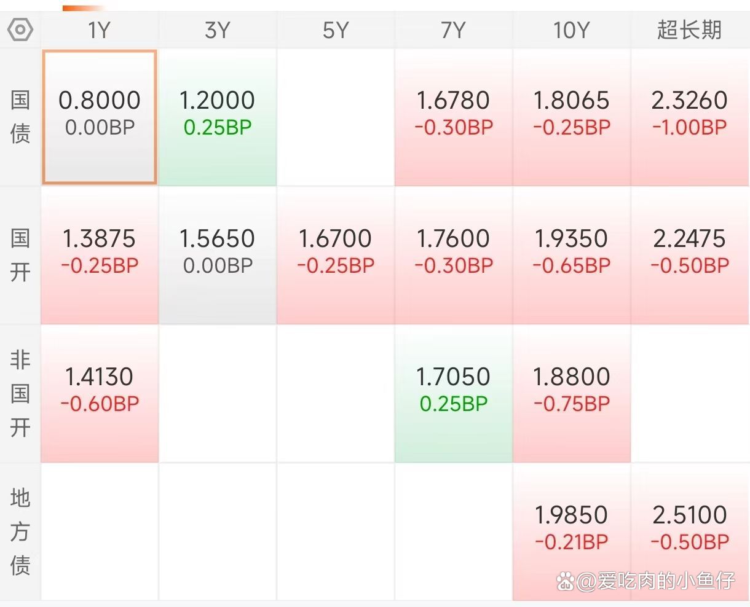Click the 国债 row label
Screen dimensions: 750x607
[x=20, y=117]
